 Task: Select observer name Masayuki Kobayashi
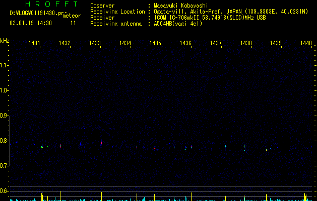coord(181,6)
